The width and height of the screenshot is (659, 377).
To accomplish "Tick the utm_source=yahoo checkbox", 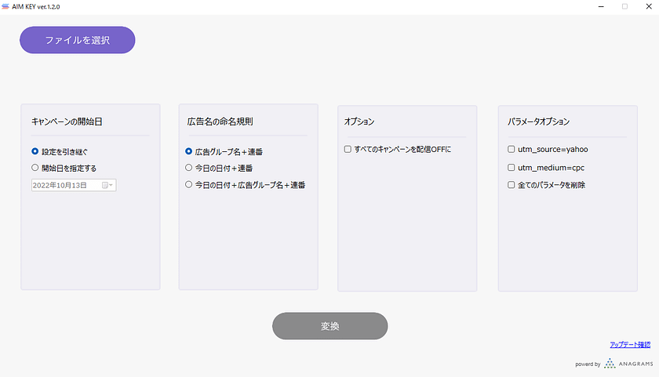I will (512, 149).
